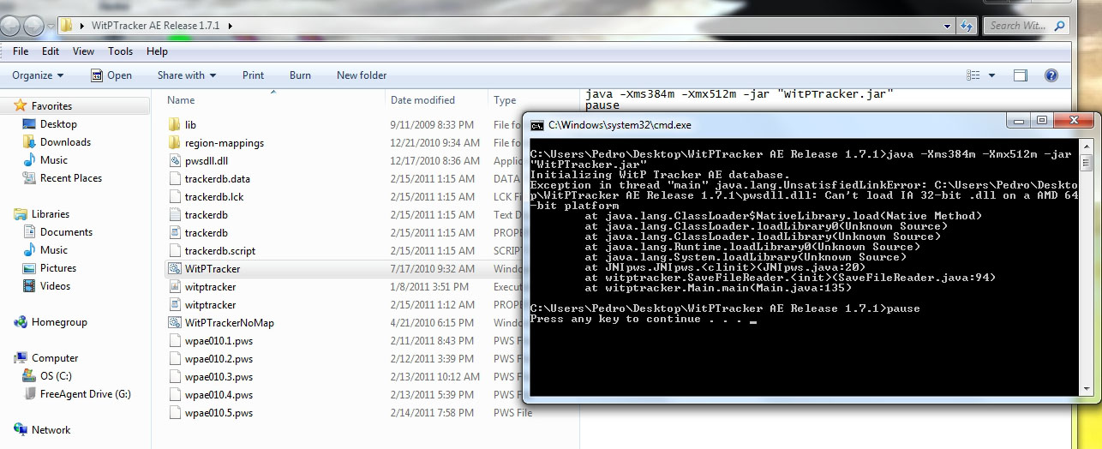The width and height of the screenshot is (1102, 449).
Task: Open Libraries in the navigation pane
Action: click(x=42, y=214)
